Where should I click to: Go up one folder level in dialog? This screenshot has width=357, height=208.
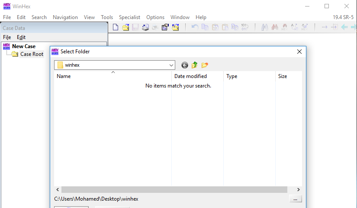194,65
